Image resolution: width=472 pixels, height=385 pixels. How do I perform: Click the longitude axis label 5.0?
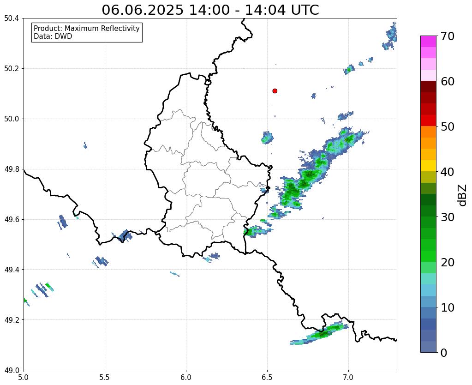coord(24,377)
